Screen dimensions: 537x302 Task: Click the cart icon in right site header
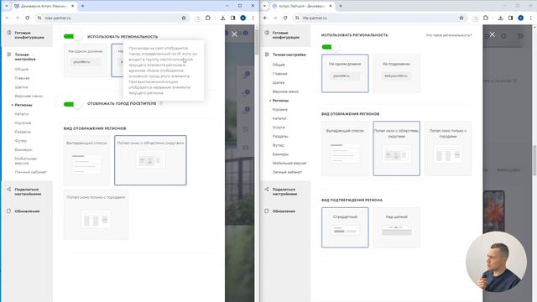pyautogui.click(x=520, y=36)
